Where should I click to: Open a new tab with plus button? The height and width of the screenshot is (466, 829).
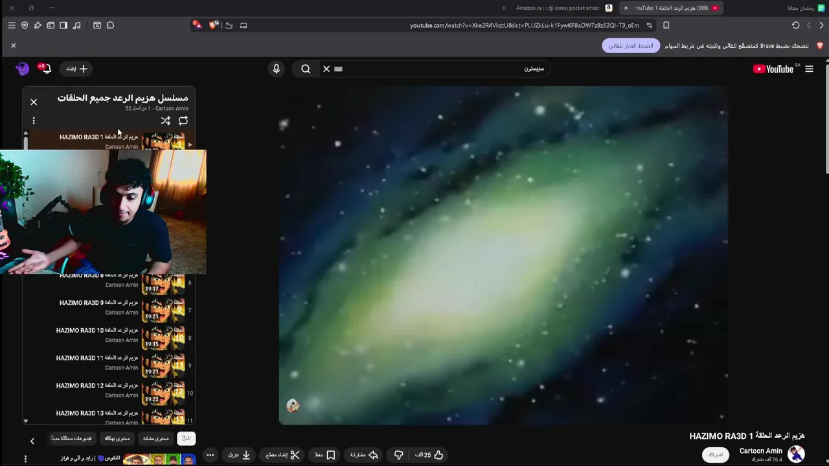click(x=504, y=8)
